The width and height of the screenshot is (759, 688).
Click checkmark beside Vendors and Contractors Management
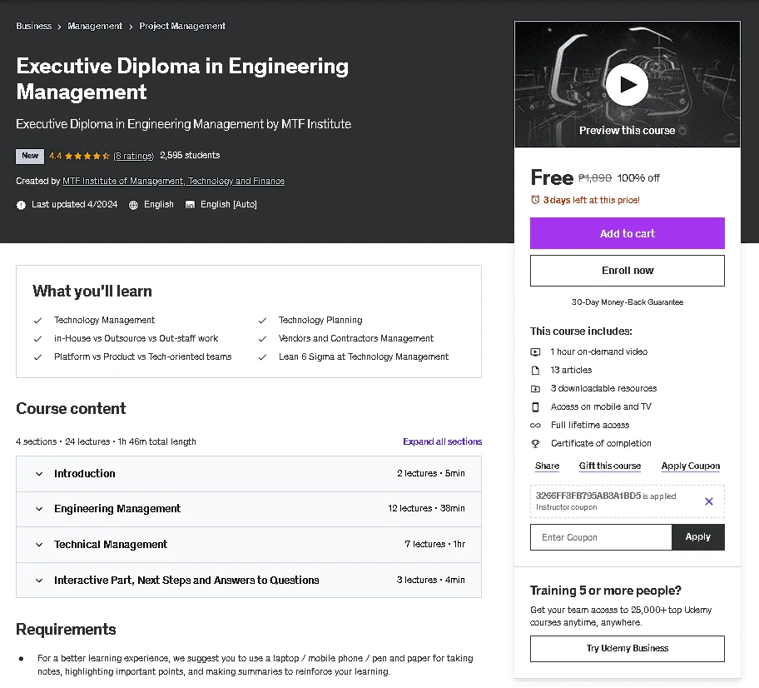[262, 339]
